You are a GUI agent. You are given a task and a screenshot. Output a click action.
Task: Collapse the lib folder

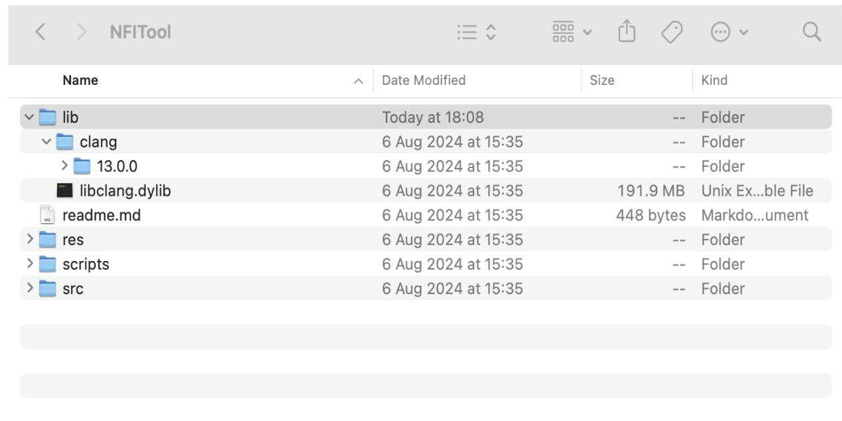pyautogui.click(x=29, y=118)
